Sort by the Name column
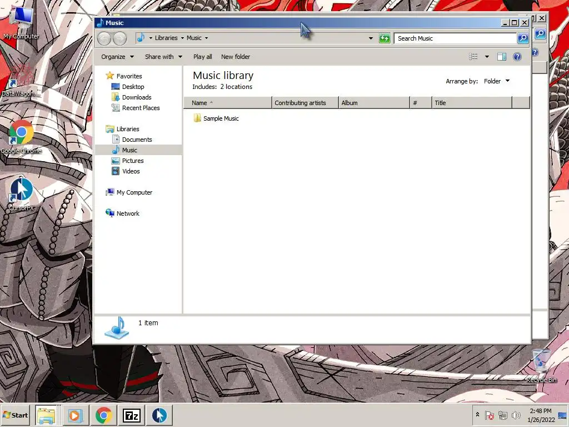Image resolution: width=569 pixels, height=427 pixels. click(228, 103)
